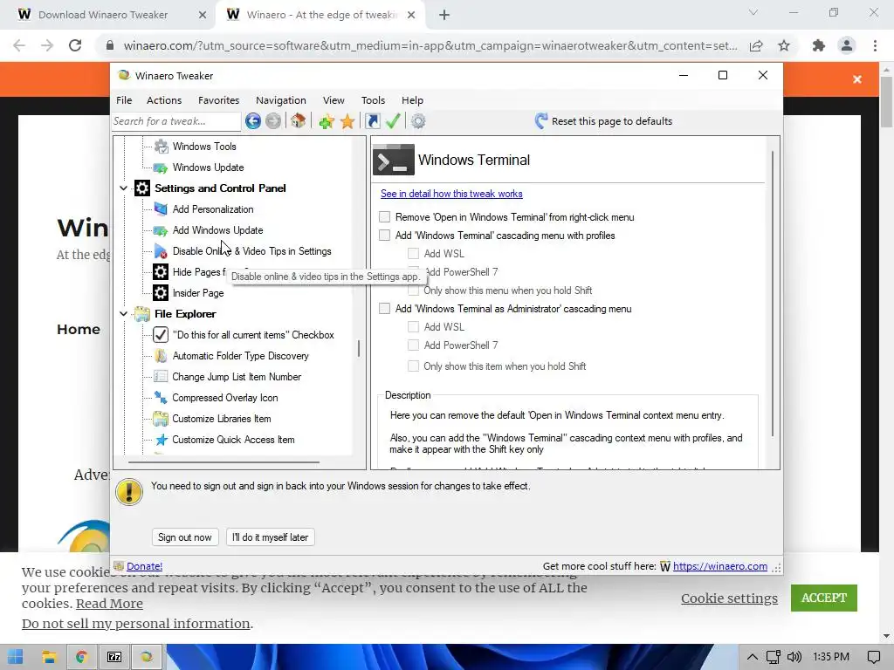Share this page from the address bar

(757, 45)
